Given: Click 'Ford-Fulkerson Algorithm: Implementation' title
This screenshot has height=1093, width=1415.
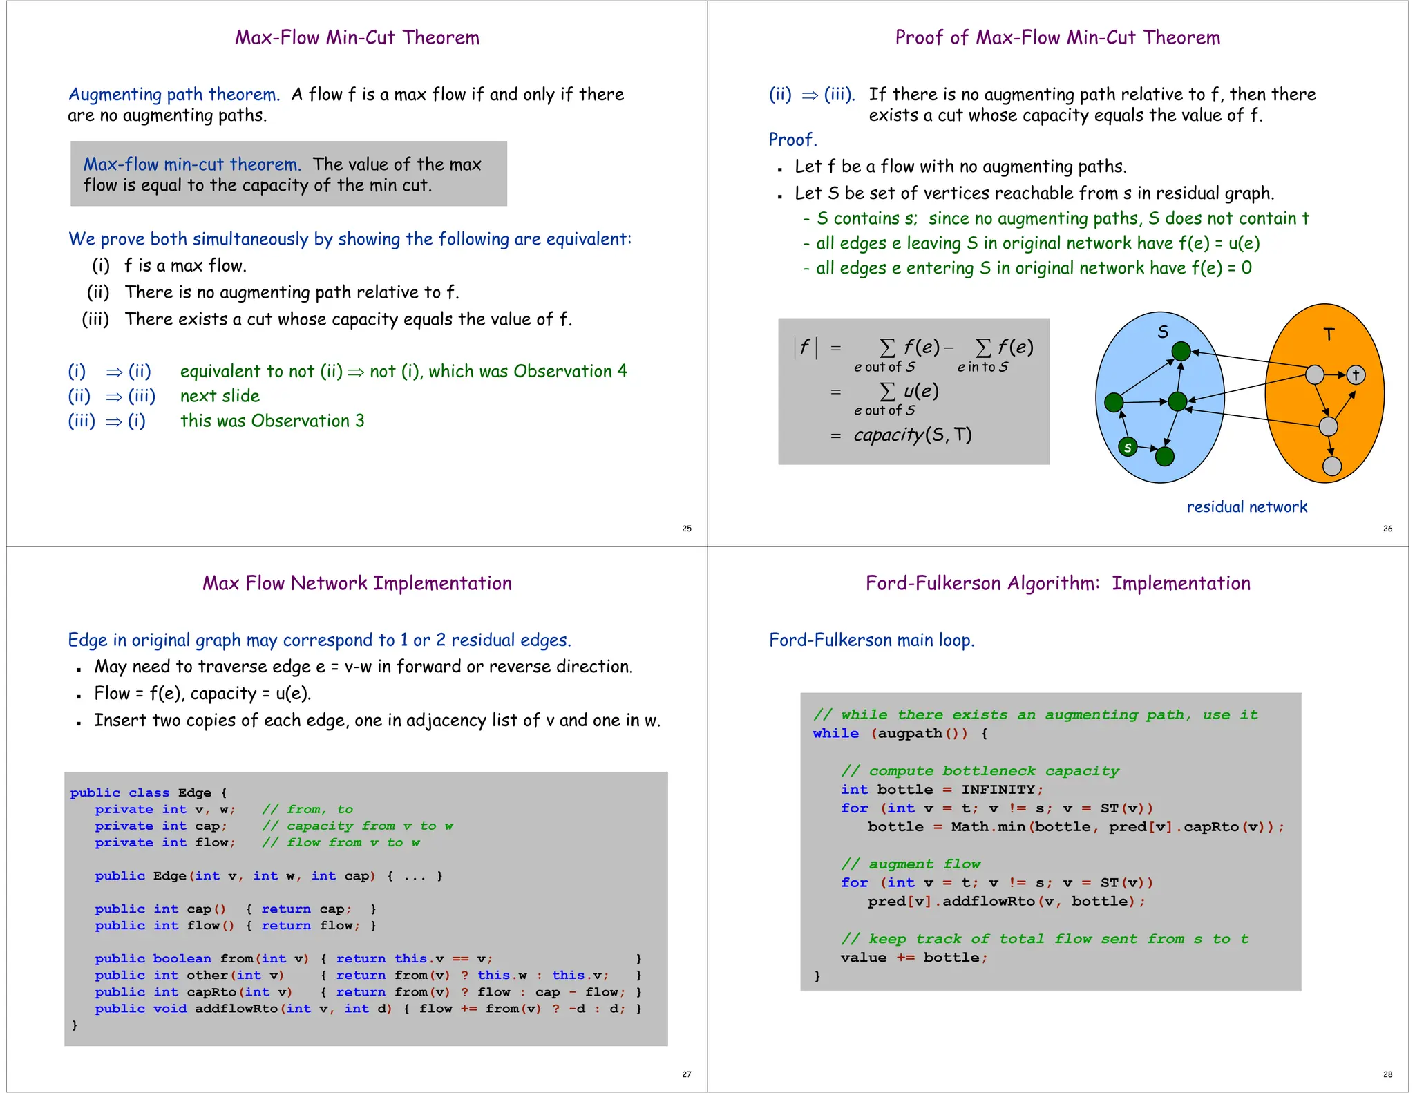Looking at the screenshot, I should [x=1057, y=583].
